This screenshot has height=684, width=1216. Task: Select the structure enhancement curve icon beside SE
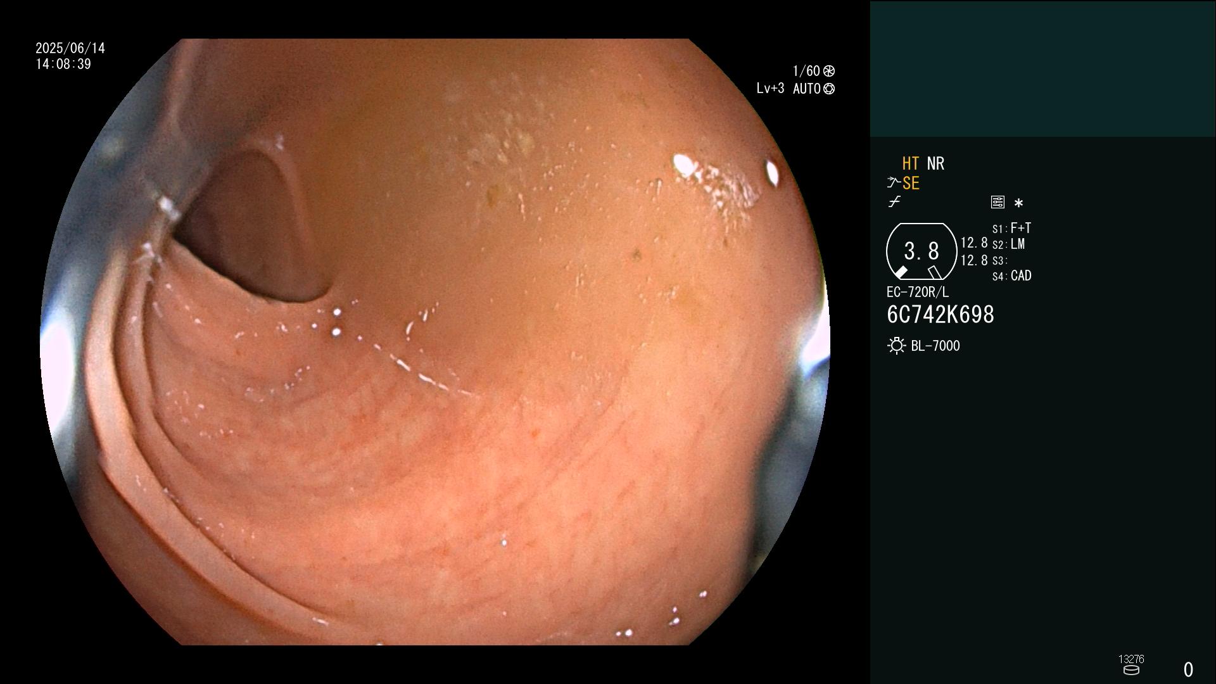point(894,183)
